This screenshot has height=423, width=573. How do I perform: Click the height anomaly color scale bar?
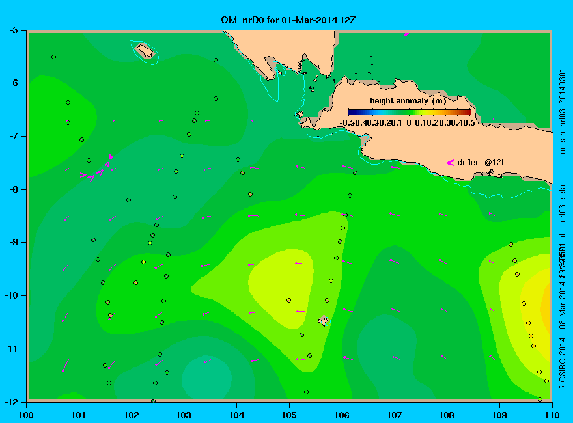(x=410, y=112)
